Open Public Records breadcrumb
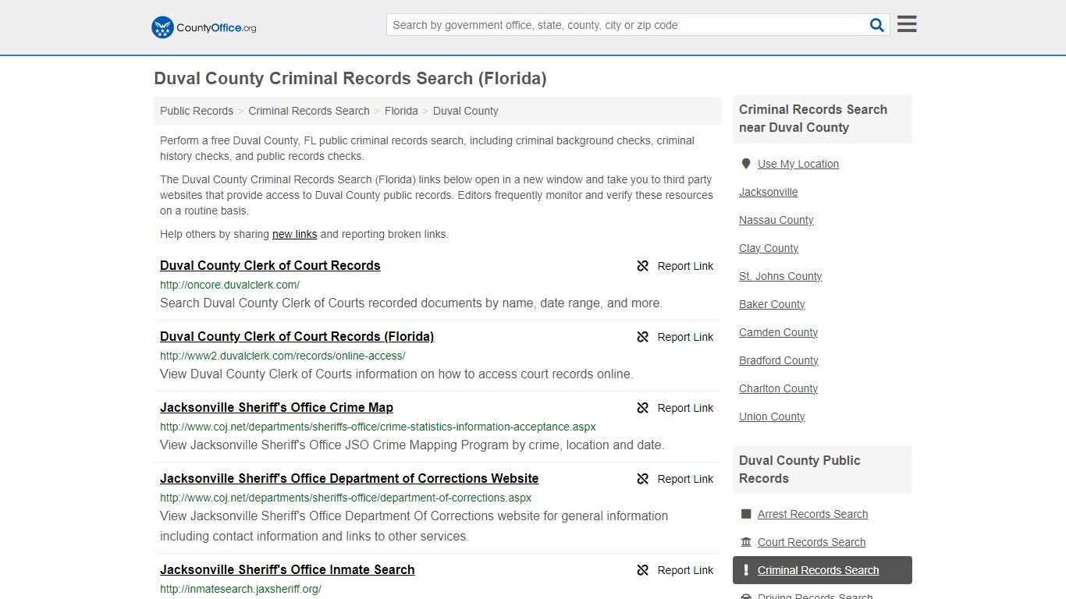The width and height of the screenshot is (1066, 599). pos(197,111)
